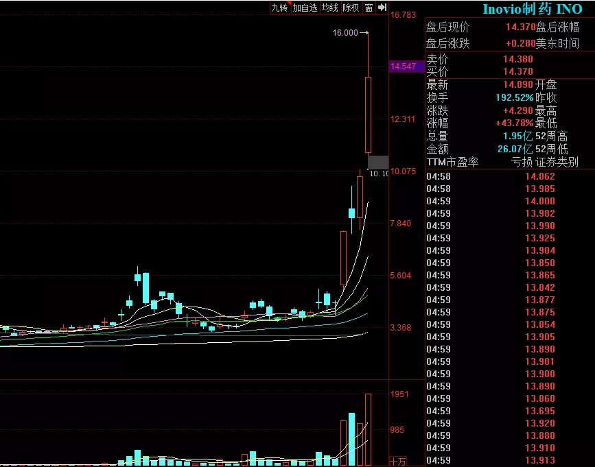Click the jump-to-end arrow icon
The width and height of the screenshot is (595, 467).
(382, 8)
